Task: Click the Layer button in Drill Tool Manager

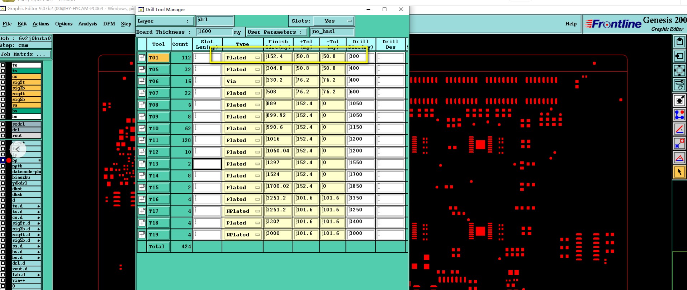Action: tap(165, 21)
